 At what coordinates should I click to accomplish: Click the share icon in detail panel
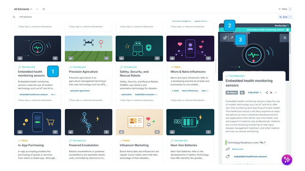[266, 93]
